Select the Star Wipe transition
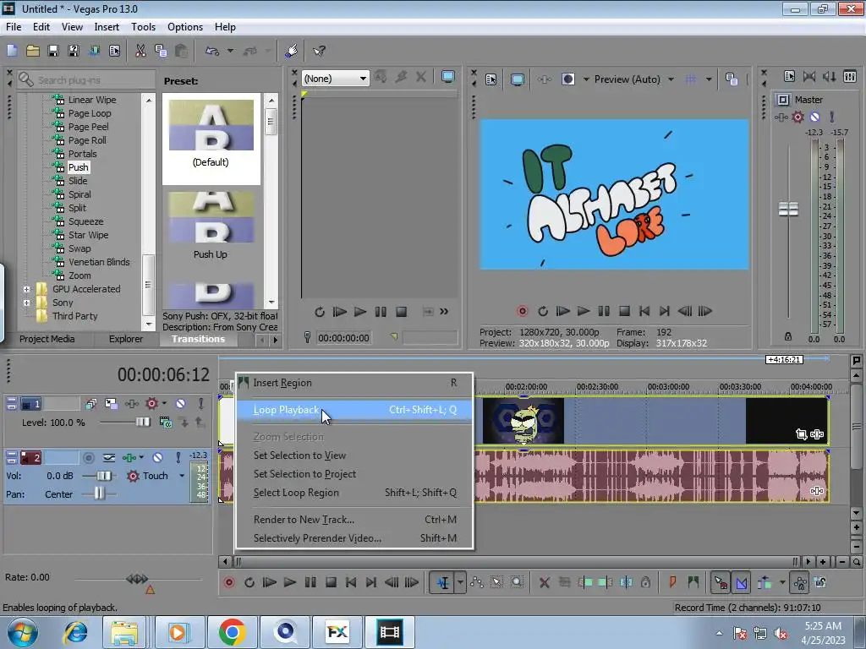This screenshot has width=866, height=649. 88,235
